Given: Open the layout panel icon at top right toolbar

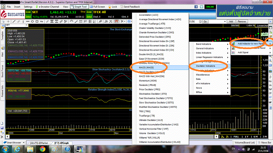Looking at the screenshot, I should [x=270, y=28].
